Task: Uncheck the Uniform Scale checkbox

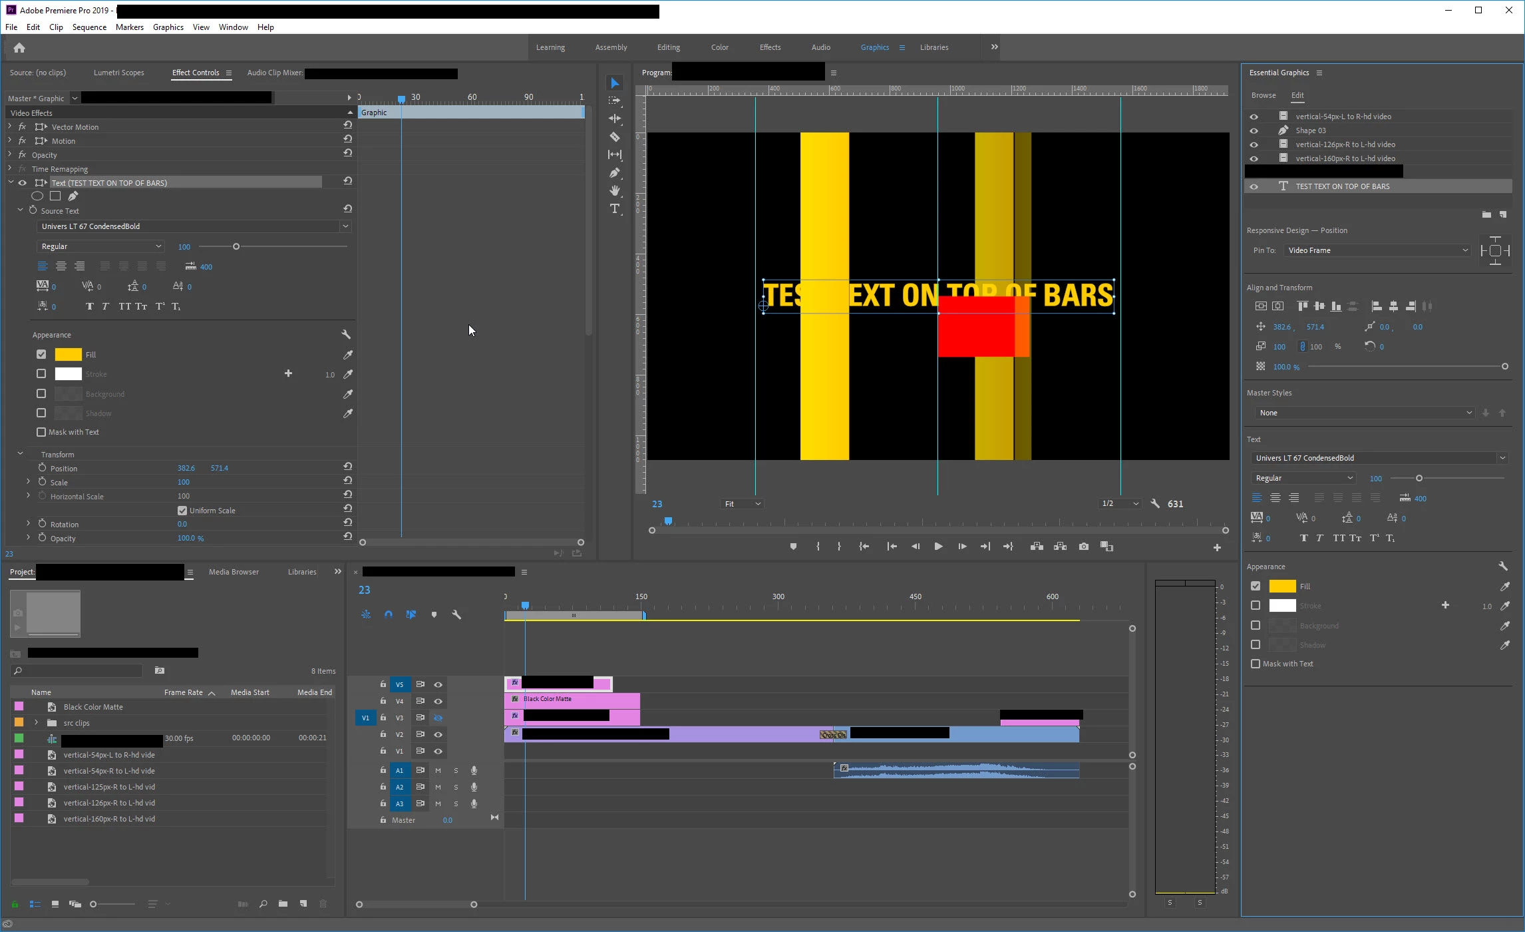Action: (182, 511)
